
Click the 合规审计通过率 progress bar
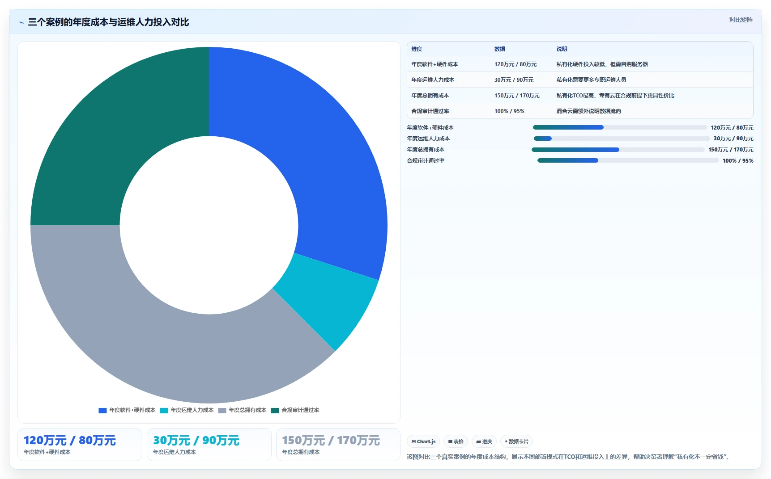(x=628, y=160)
